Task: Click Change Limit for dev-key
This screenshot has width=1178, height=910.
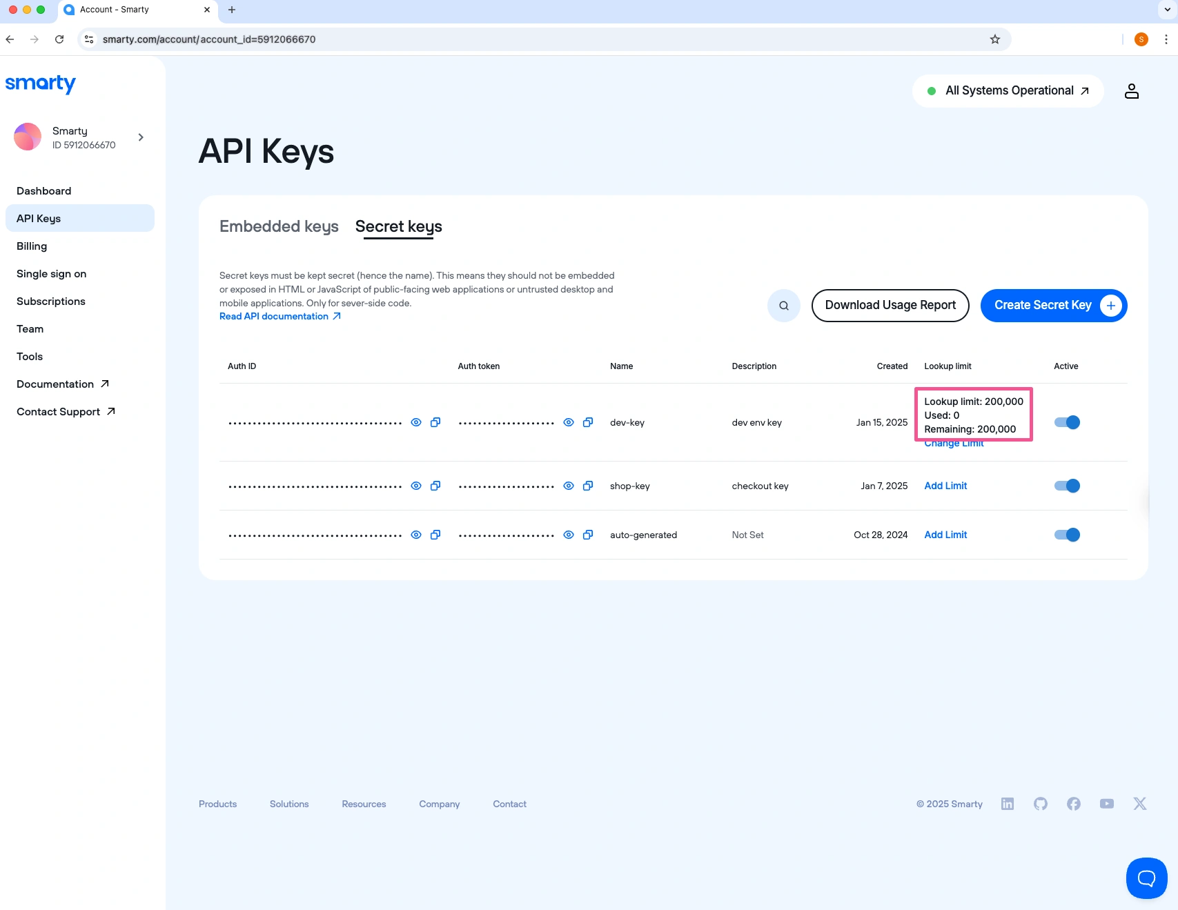Action: click(x=954, y=442)
